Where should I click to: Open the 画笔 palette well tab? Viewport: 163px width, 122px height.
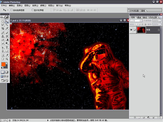pos(143,11)
